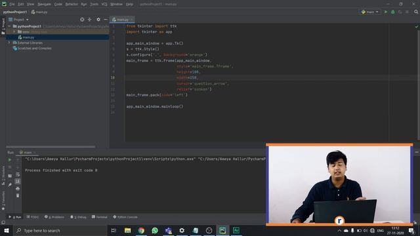Open the main run configuration dropdown
The image size is (420, 236).
pos(370,12)
